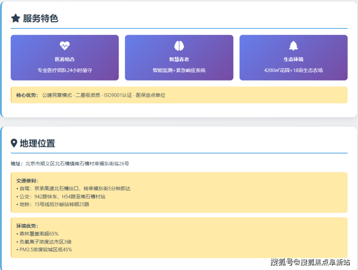Click the 专业医疗团队24小时值守 description text
358x270 pixels.
click(64, 70)
